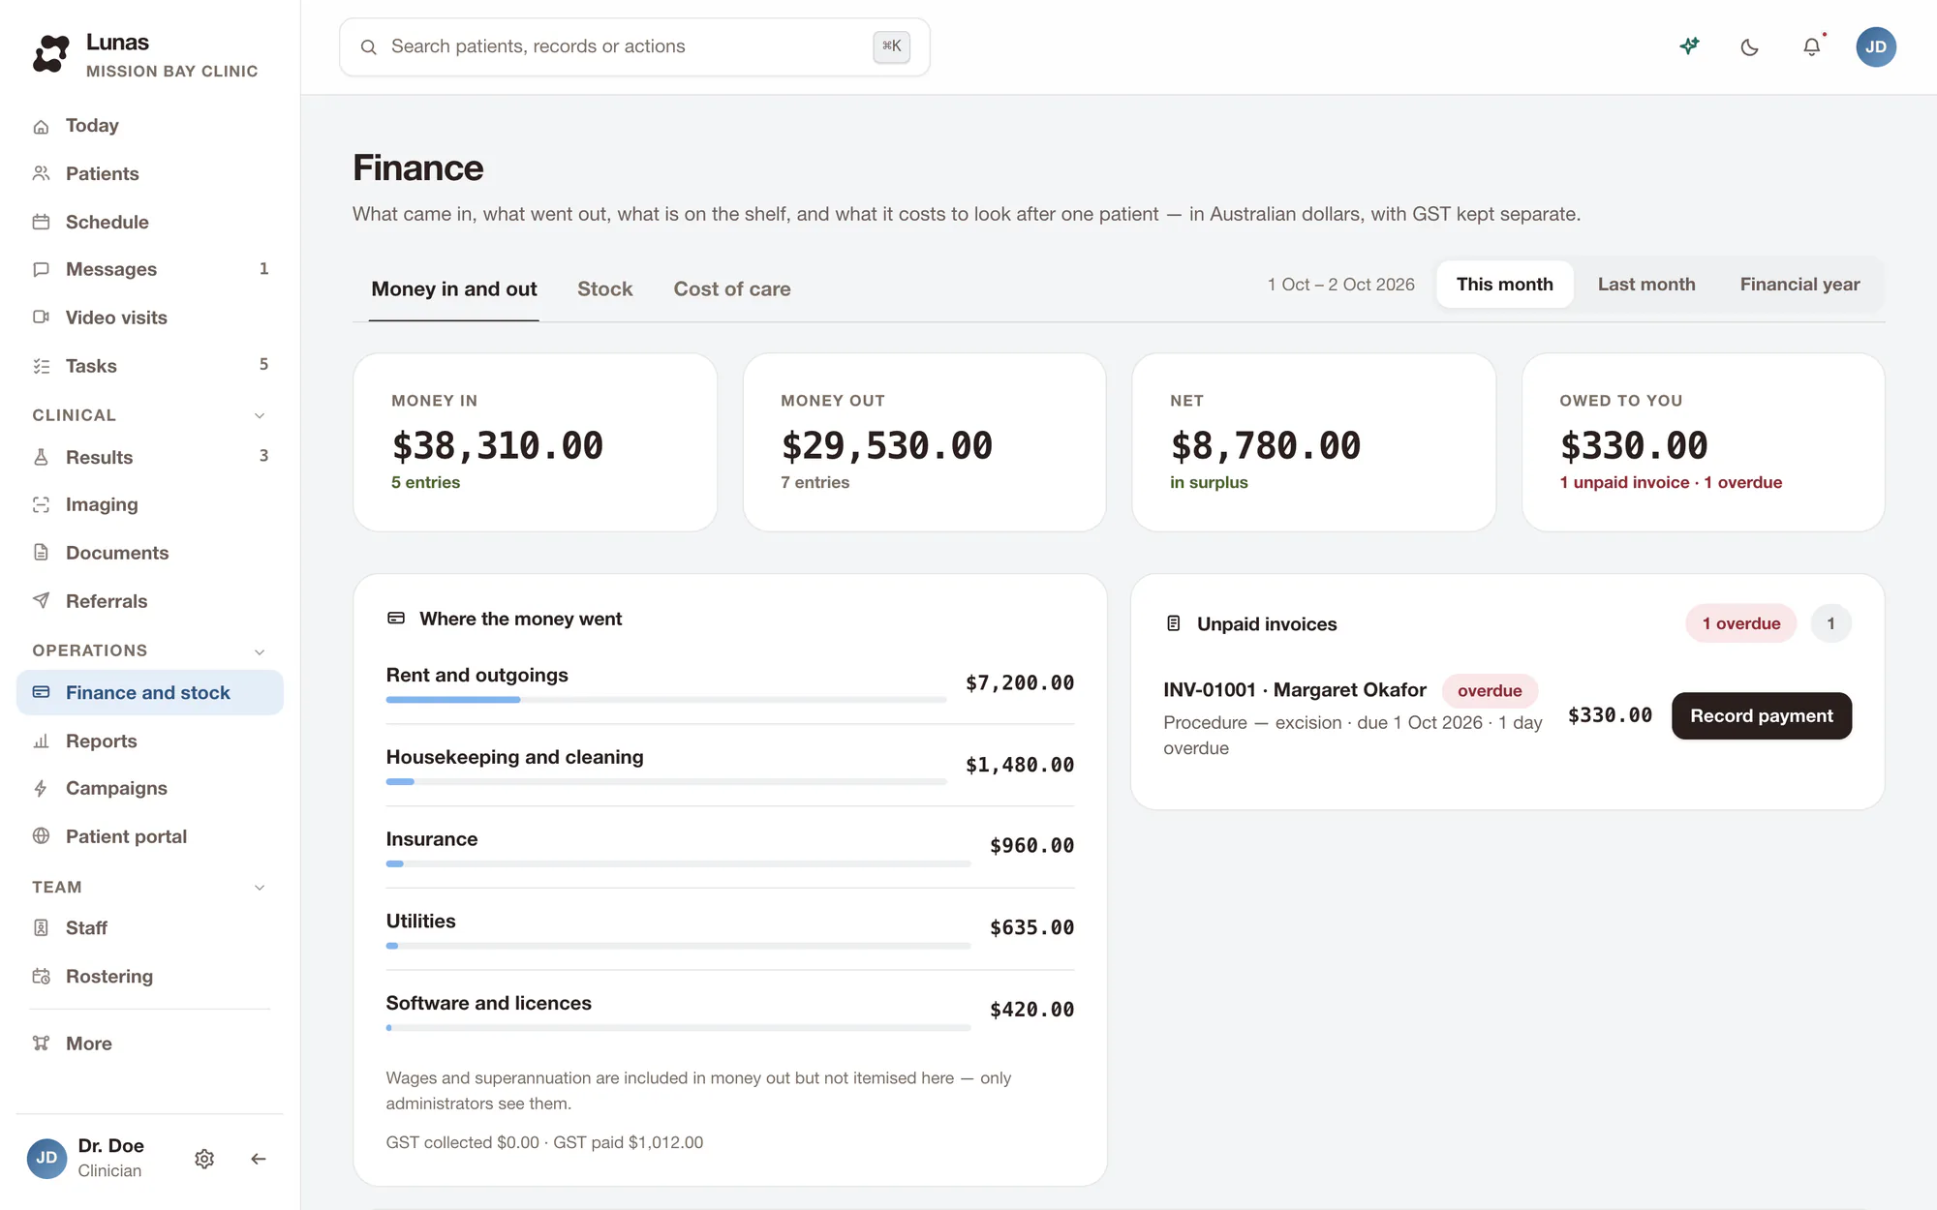Click the Record payment button
The image size is (1937, 1210).
1762,716
